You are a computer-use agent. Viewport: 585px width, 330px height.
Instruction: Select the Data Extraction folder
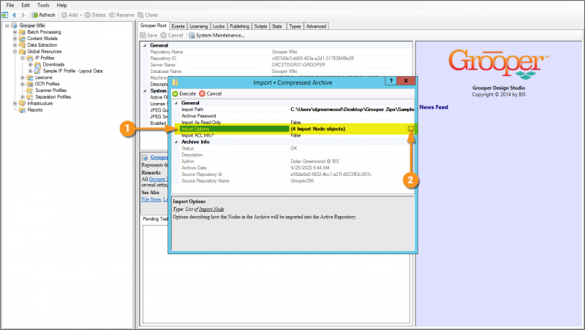point(42,45)
